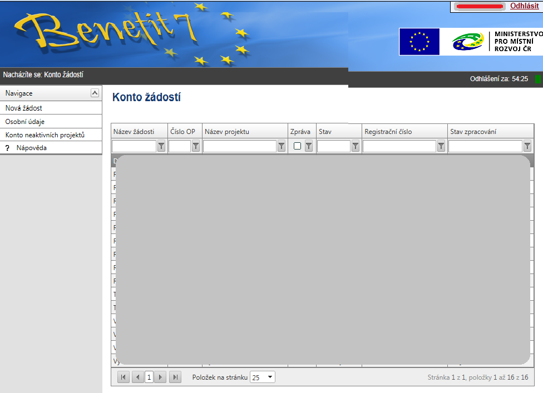Focus the Číslo OP filter field
Viewport: 543px width, 393px height.
180,146
